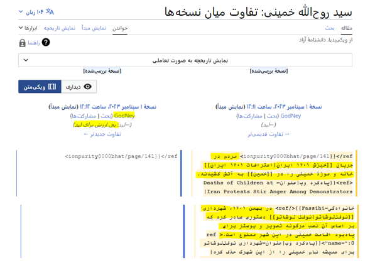Click the eye icon on دیداری button

(x=88, y=87)
